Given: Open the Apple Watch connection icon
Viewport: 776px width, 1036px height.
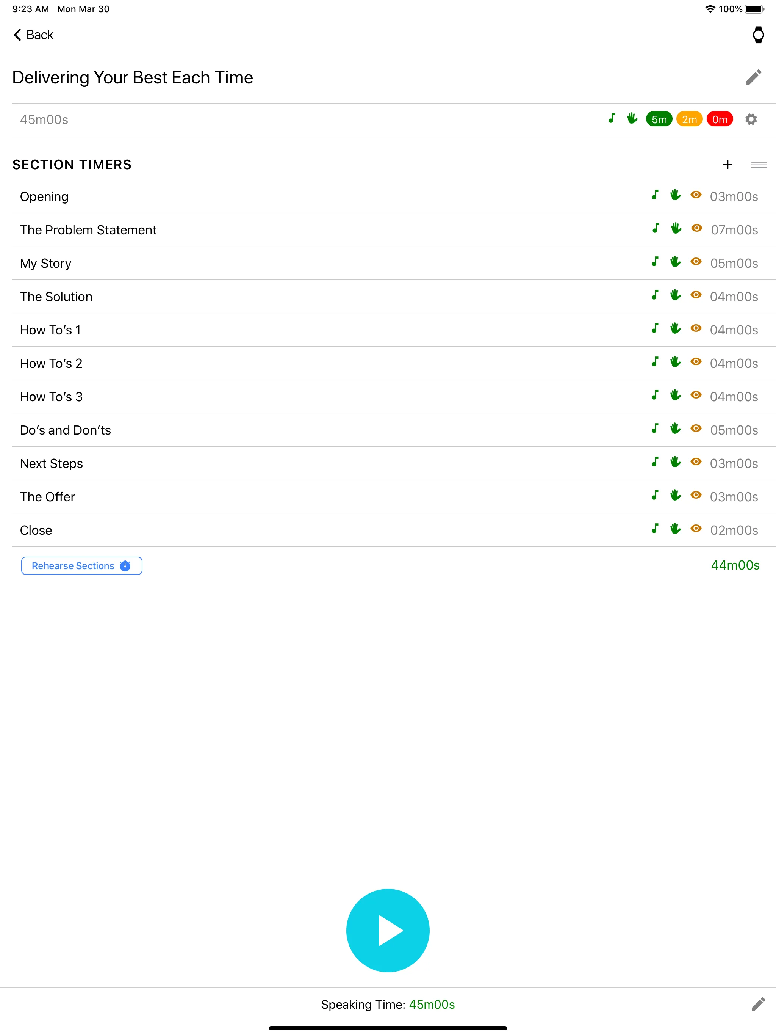Looking at the screenshot, I should click(758, 35).
